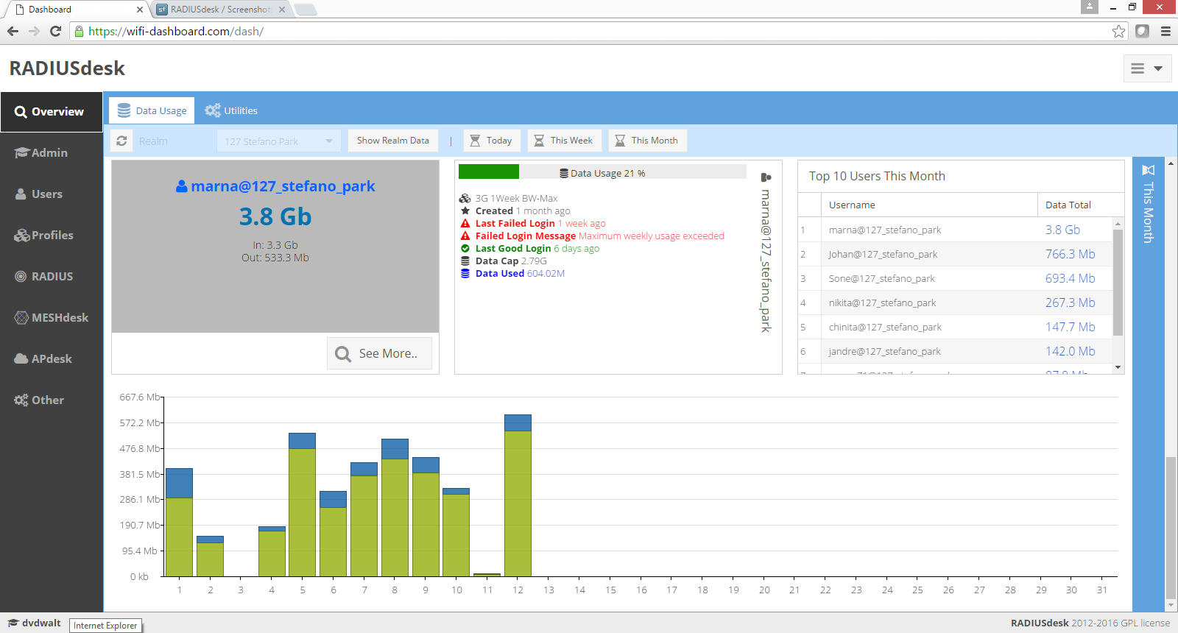Image resolution: width=1178 pixels, height=633 pixels.
Task: Click the refresh icon next to Realm
Action: 121,141
